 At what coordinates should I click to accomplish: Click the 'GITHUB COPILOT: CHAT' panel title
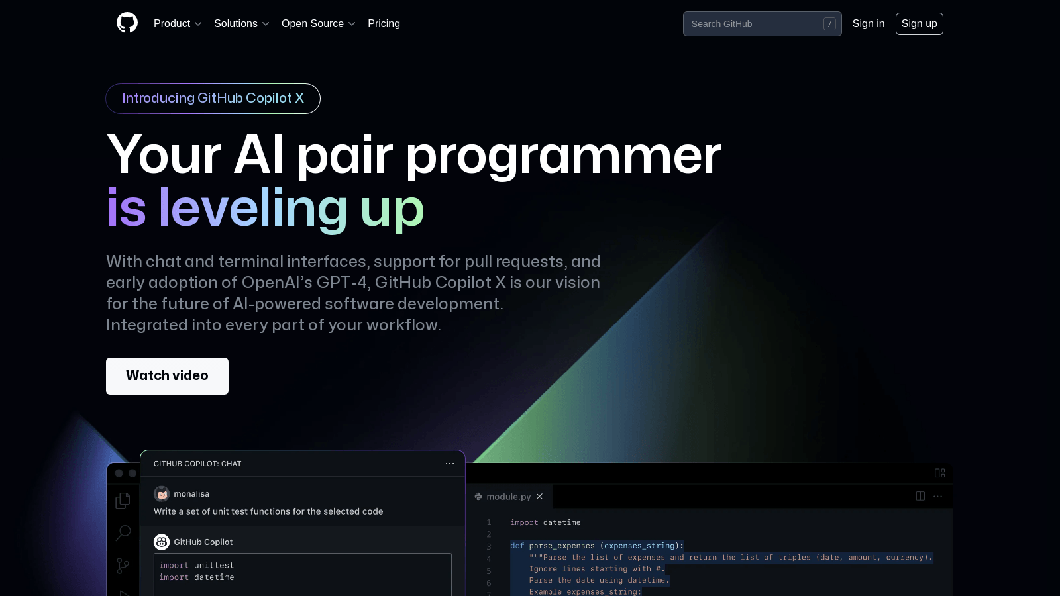[197, 464]
